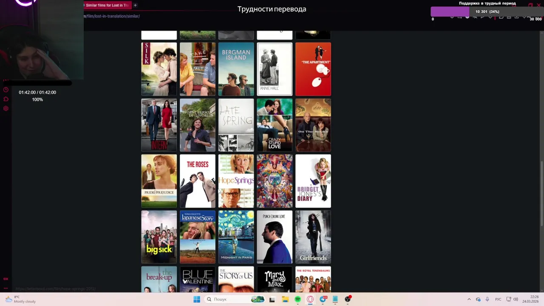
Task: Click the microphone tray icon
Action: point(487,299)
